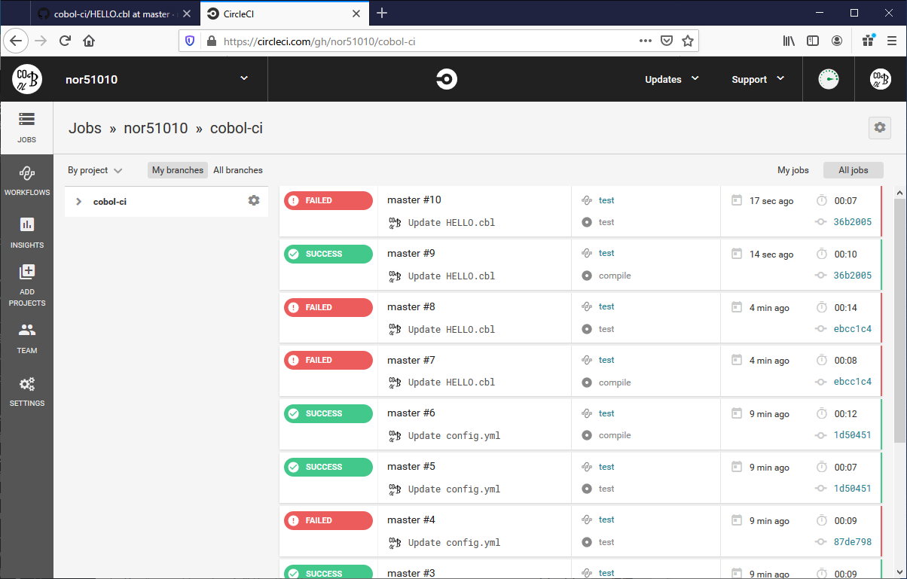The image size is (907, 579).
Task: Click the jobs list vertical scrollbar
Action: 899,320
